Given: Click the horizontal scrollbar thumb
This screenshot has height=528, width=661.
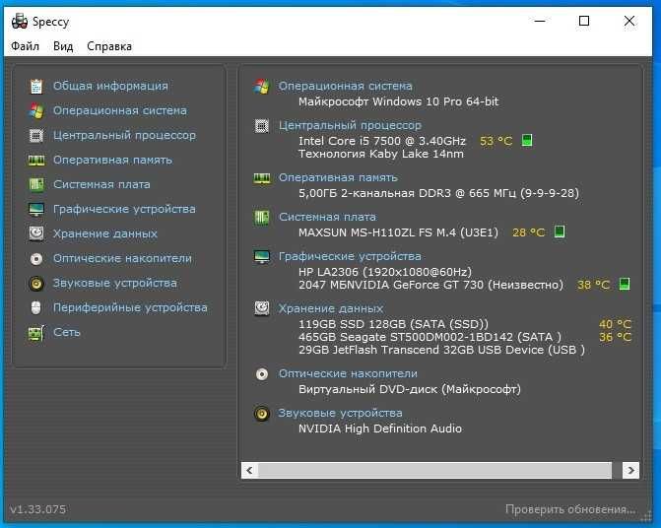Looking at the screenshot, I should pyautogui.click(x=434, y=470).
